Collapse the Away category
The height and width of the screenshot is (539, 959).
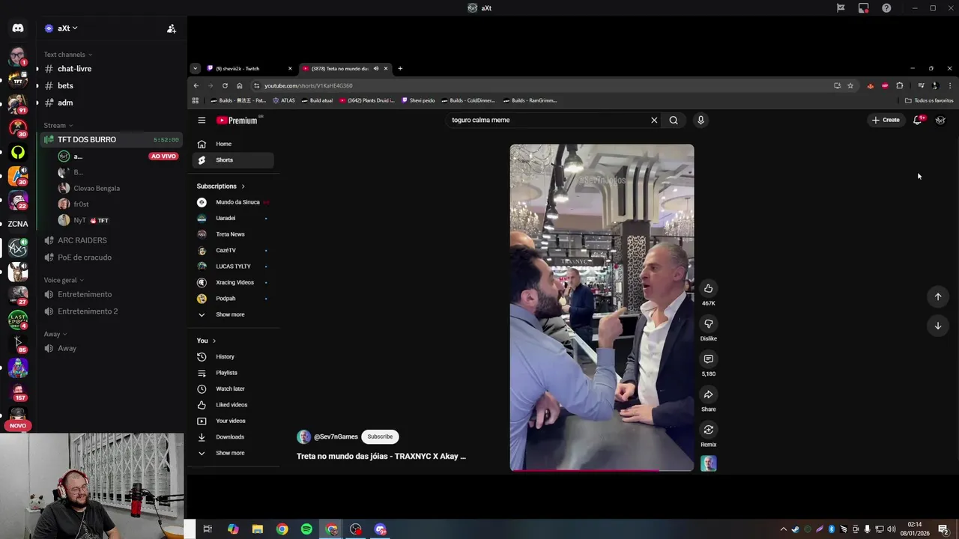point(55,335)
